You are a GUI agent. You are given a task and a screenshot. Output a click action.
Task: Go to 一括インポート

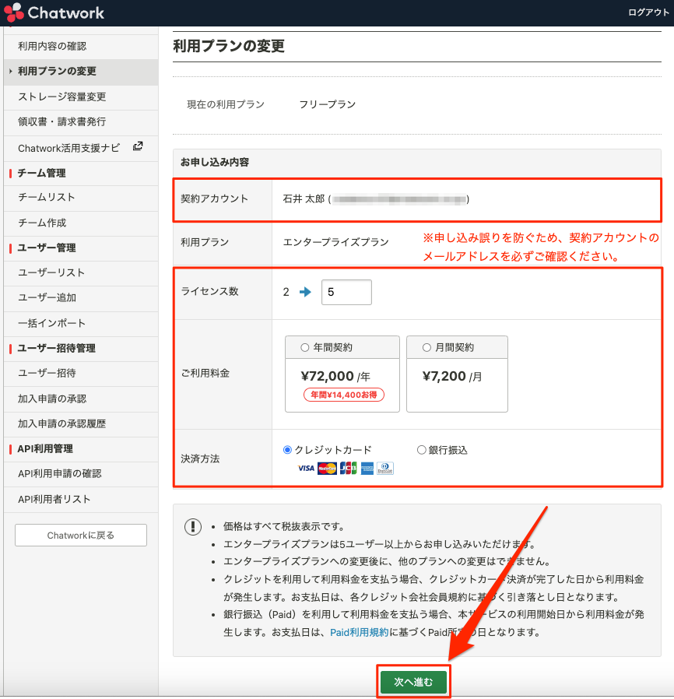(81, 323)
